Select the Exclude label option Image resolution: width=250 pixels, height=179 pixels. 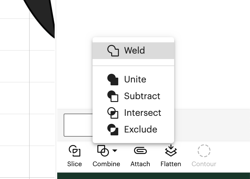tap(141, 129)
